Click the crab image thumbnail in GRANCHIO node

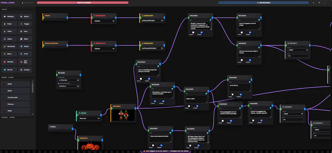pyautogui.click(x=90, y=146)
